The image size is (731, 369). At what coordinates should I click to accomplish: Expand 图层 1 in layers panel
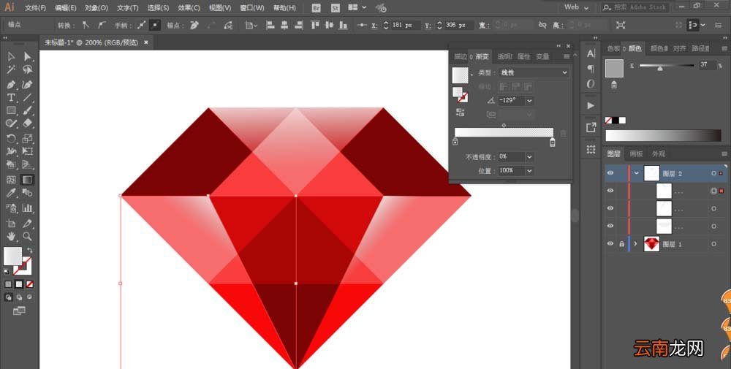[635, 243]
